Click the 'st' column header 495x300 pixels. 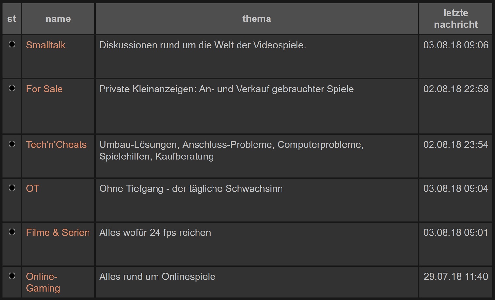[x=12, y=19]
